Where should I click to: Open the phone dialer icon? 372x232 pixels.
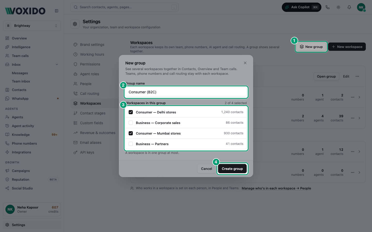pos(328,7)
